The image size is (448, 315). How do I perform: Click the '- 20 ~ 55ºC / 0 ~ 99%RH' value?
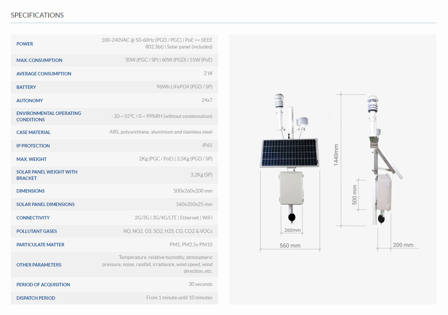click(162, 116)
